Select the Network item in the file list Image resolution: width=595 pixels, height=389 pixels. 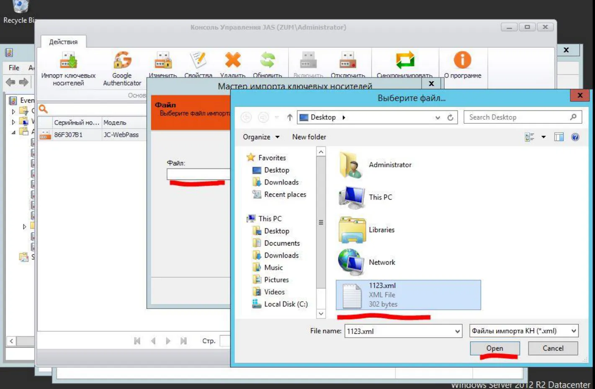(367, 262)
